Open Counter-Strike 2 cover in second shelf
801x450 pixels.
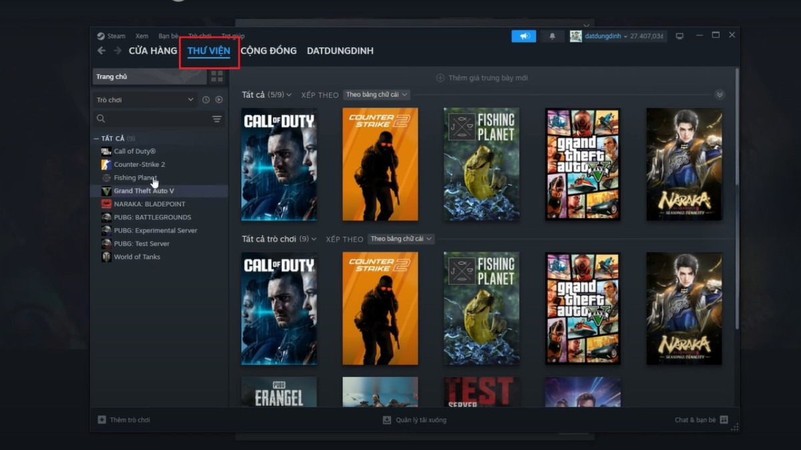click(380, 309)
